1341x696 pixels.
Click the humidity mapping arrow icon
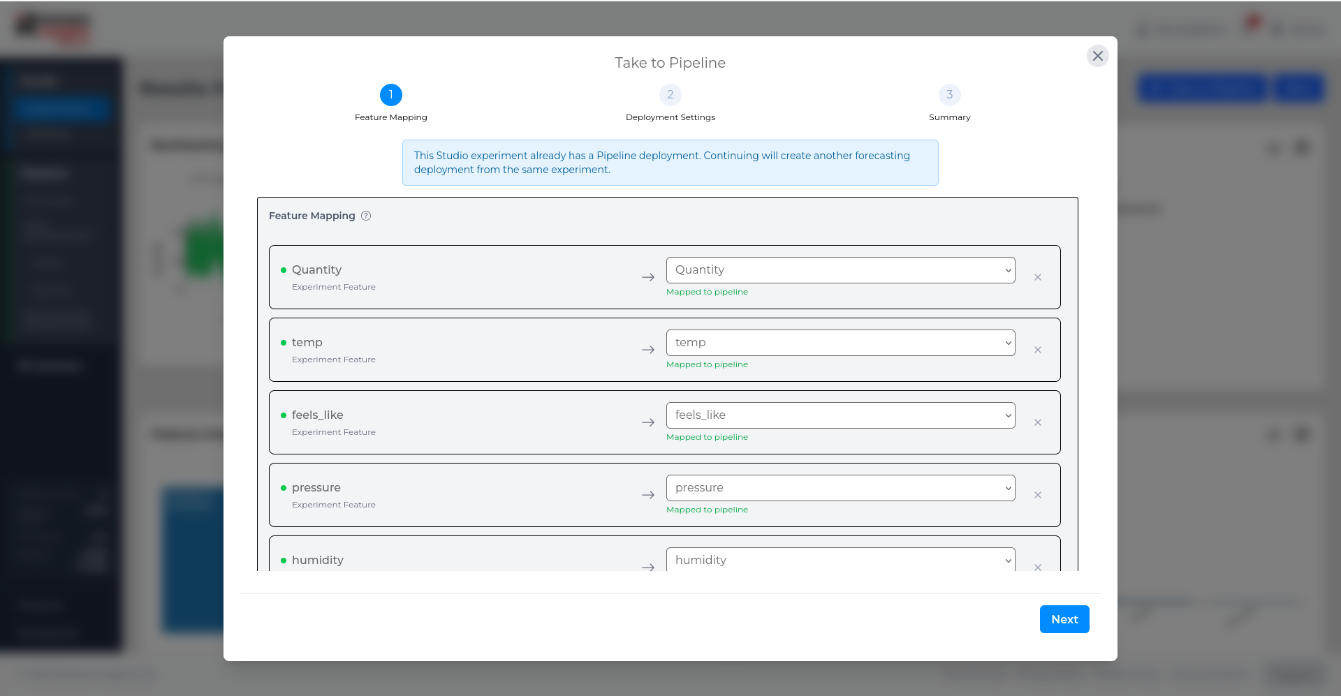[x=648, y=567]
